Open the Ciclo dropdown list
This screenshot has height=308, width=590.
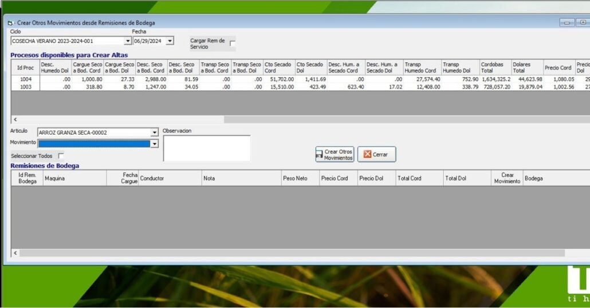pos(128,41)
